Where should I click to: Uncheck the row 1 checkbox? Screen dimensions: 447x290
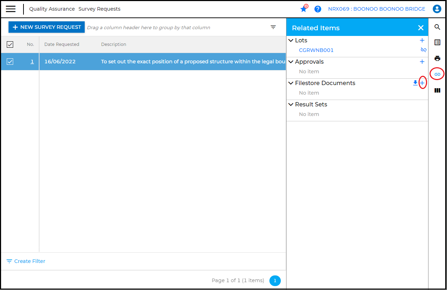pos(10,62)
